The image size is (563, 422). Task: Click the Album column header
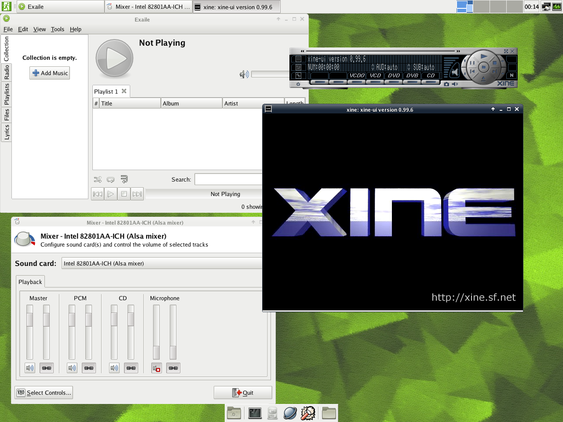tap(191, 103)
